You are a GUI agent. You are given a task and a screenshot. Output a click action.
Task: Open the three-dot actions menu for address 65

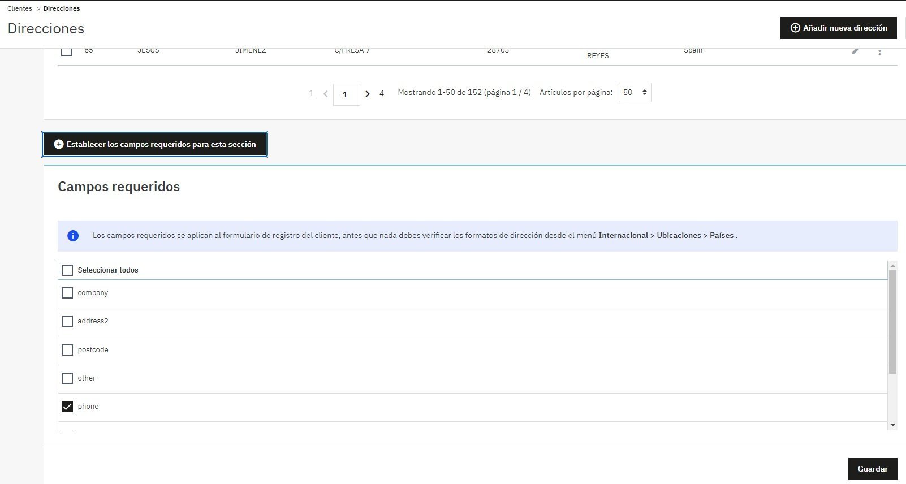pyautogui.click(x=879, y=52)
